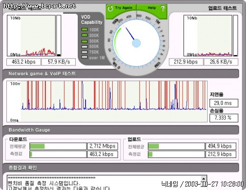Click the speedometer needle center hub
246x190 pixels.
pos(136,43)
